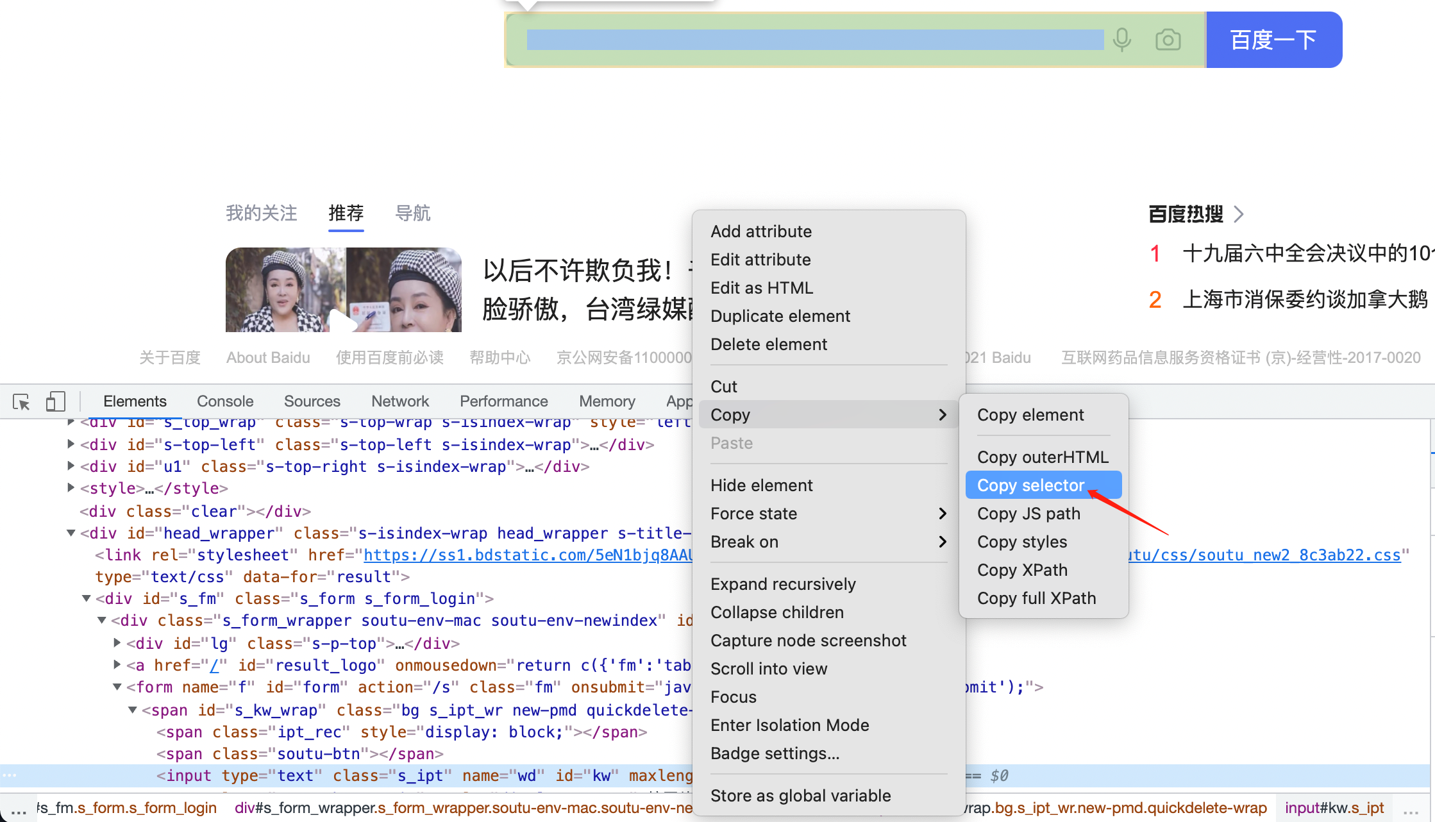This screenshot has width=1435, height=822.
Task: Open the 互联网药品信息服务资格证书 footer link
Action: pyautogui.click(x=1241, y=358)
